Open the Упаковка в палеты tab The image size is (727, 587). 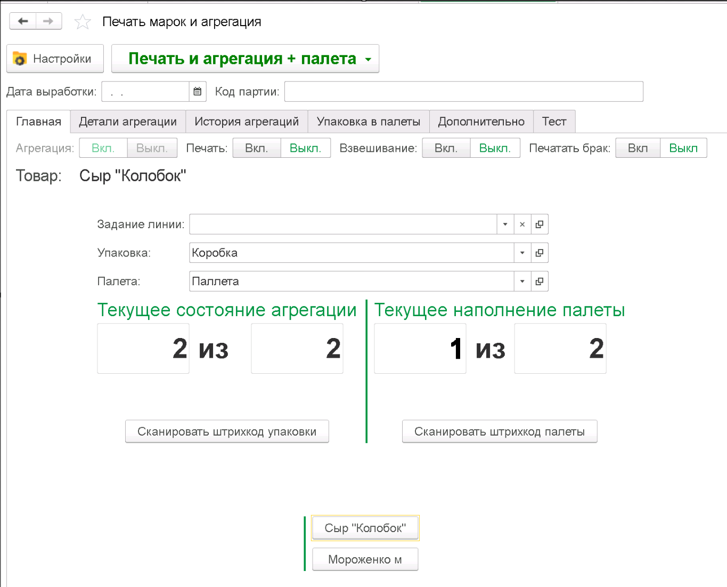point(369,122)
